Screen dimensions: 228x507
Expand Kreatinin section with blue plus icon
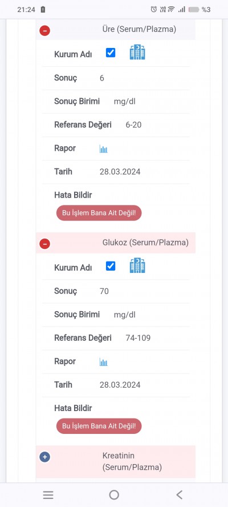point(44,457)
